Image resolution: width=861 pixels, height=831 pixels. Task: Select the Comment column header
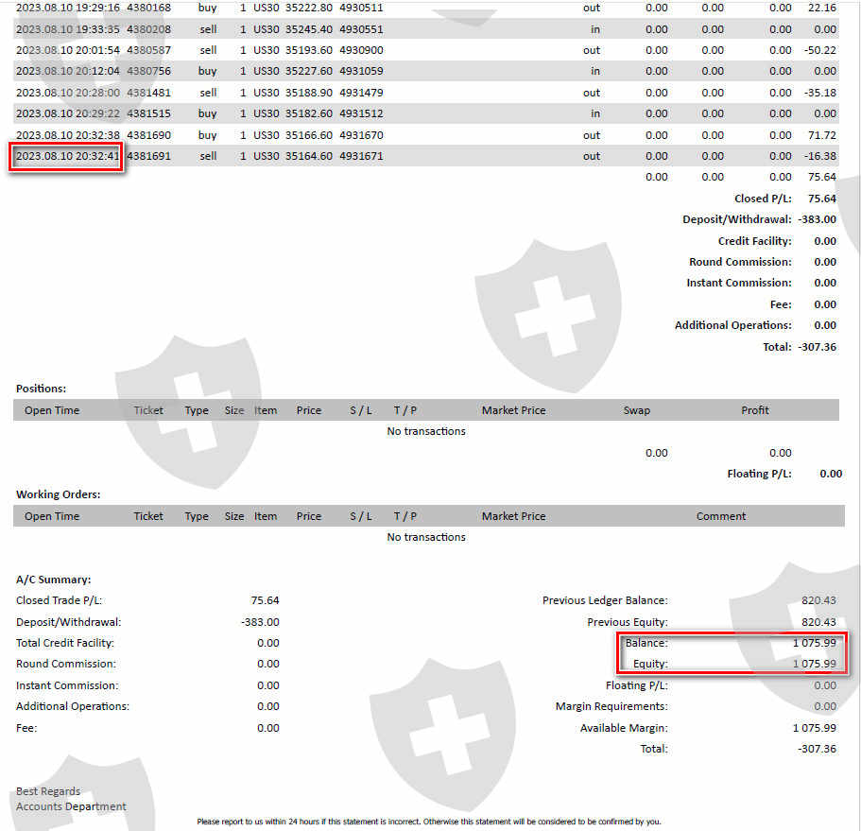pos(721,516)
